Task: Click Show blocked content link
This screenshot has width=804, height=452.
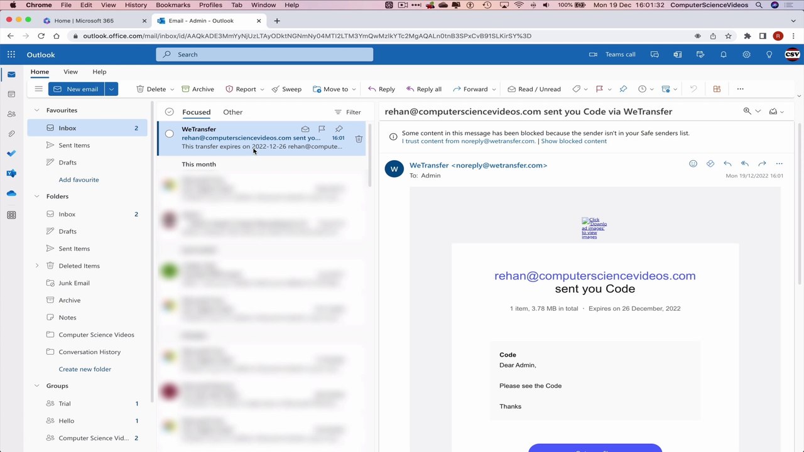Action: click(573, 141)
